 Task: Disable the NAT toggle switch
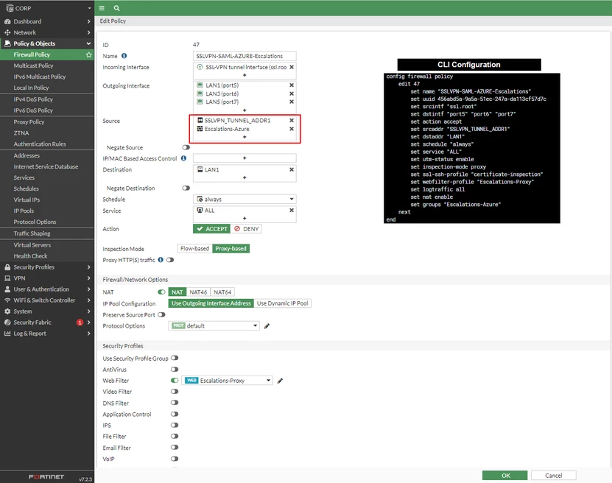[x=161, y=292]
